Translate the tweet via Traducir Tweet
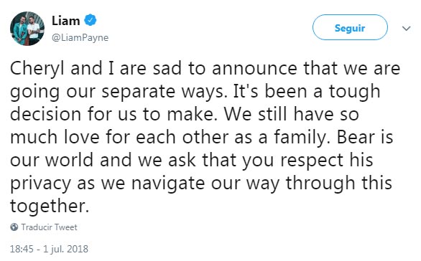The height and width of the screenshot is (261, 421). click(x=49, y=227)
